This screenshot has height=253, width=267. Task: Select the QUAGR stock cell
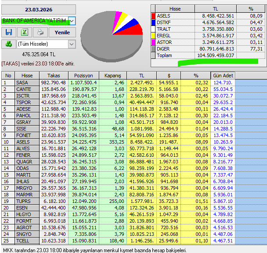[27, 162]
